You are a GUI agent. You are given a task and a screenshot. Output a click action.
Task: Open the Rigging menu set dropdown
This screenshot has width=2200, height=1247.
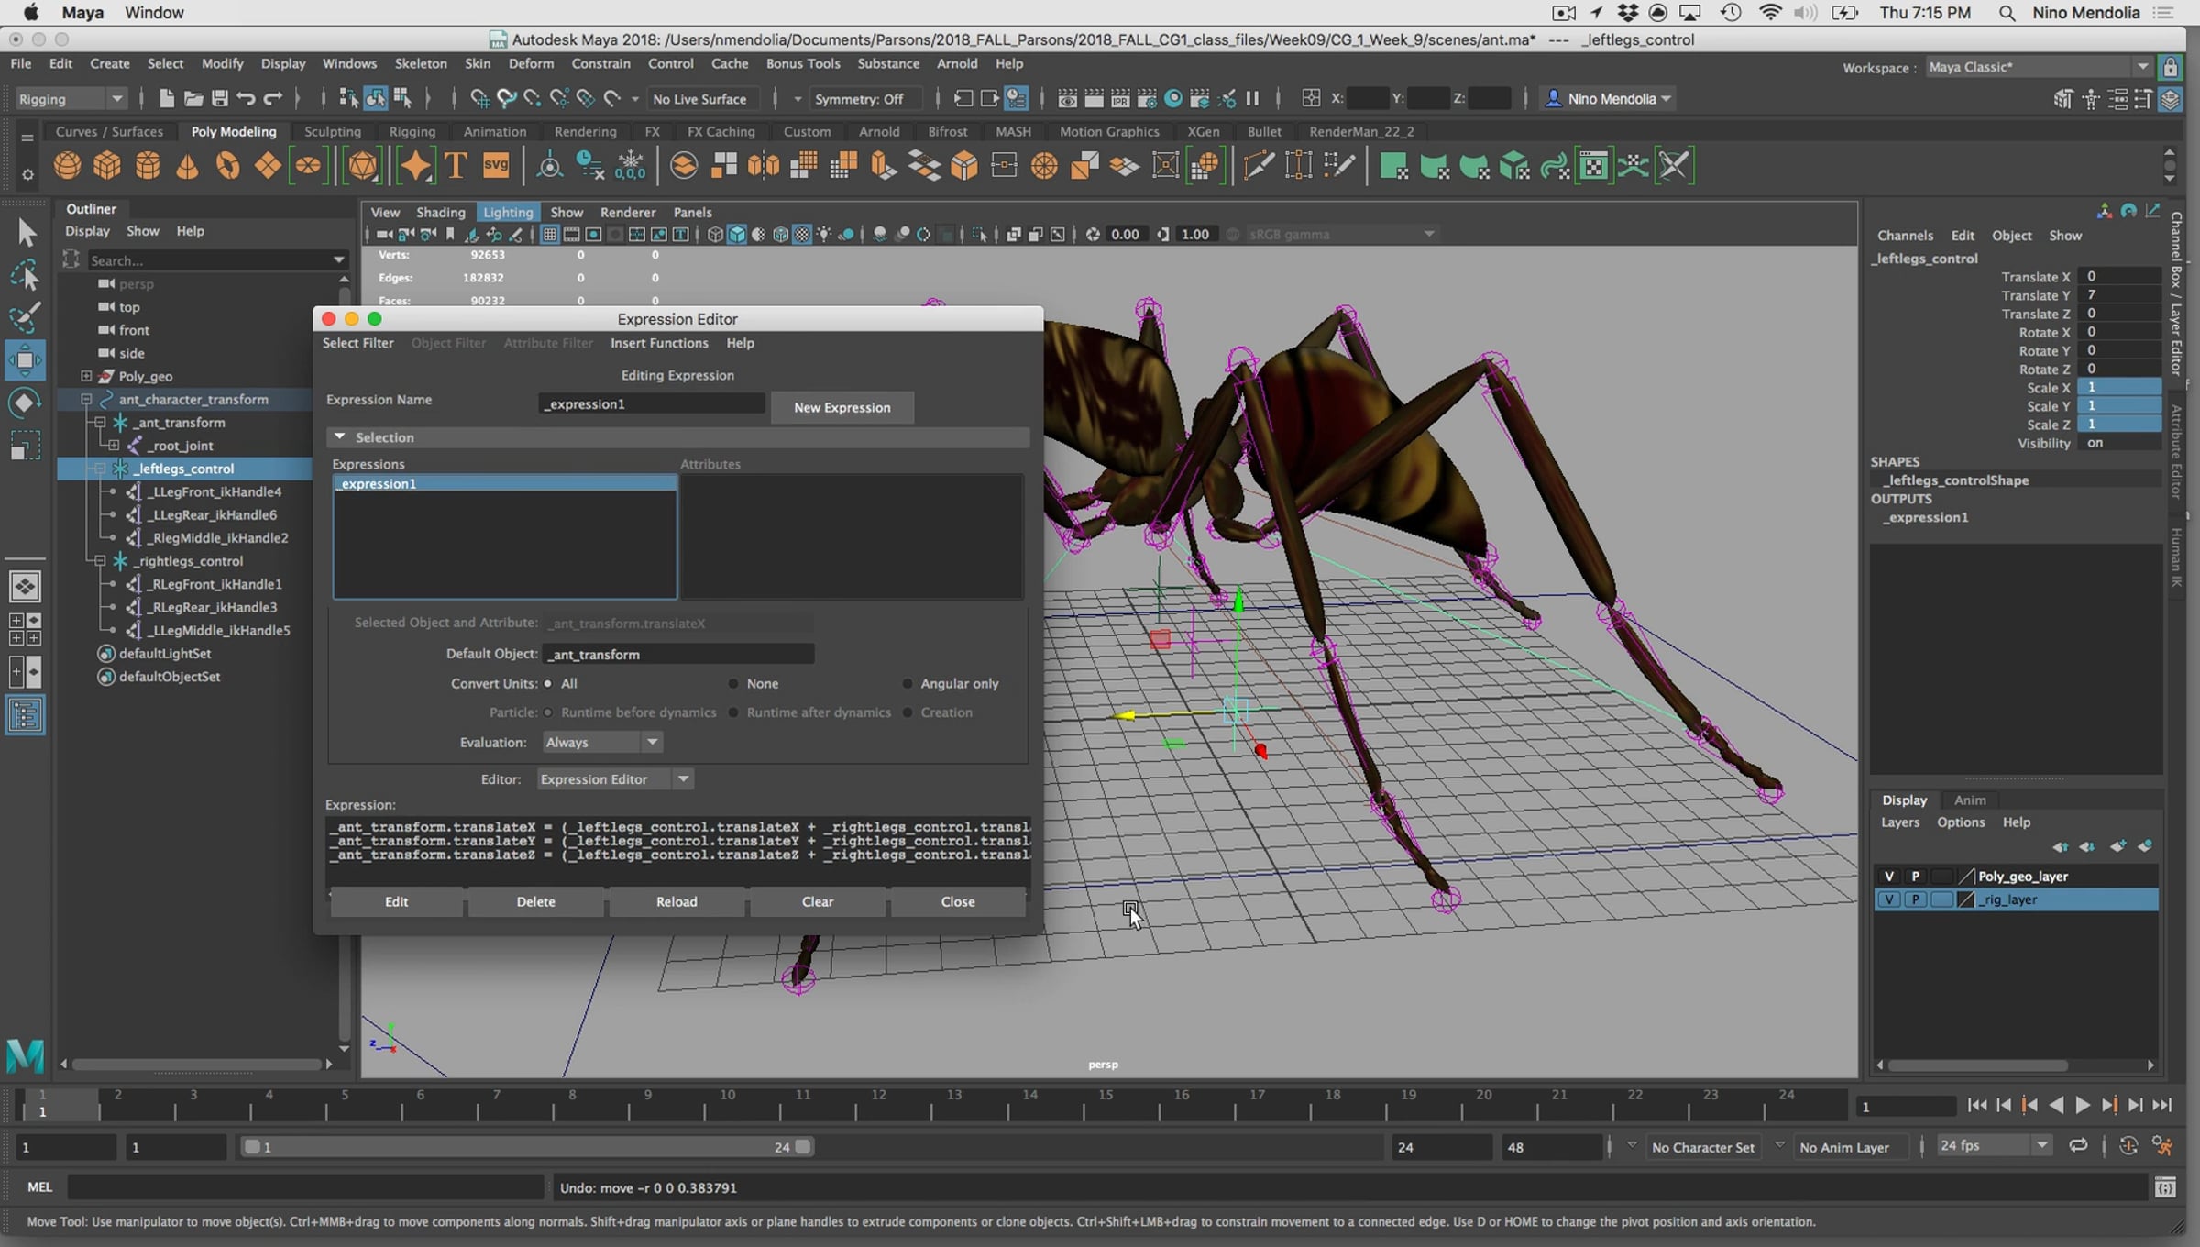click(71, 99)
